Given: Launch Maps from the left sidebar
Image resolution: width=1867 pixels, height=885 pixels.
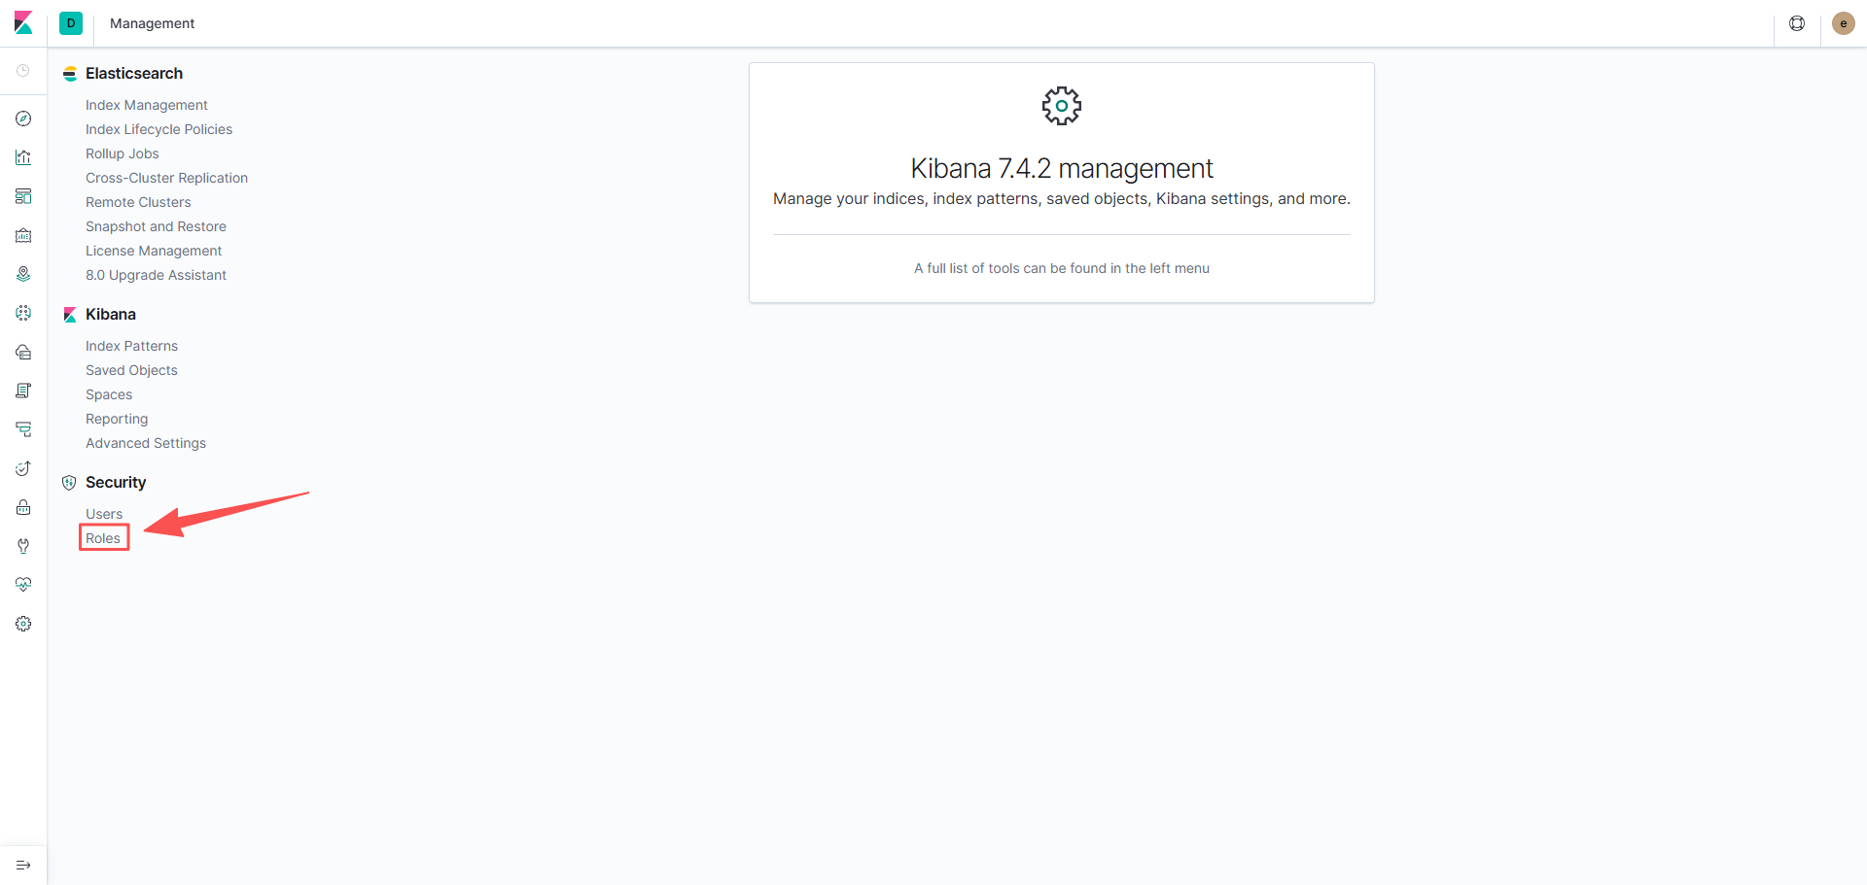Looking at the screenshot, I should (x=23, y=274).
